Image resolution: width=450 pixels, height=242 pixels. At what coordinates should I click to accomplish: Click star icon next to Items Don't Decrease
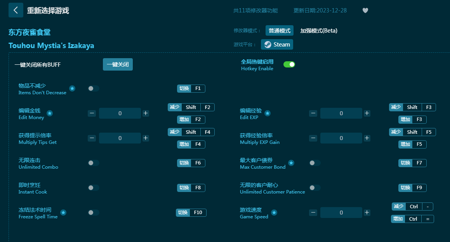pyautogui.click(x=72, y=88)
